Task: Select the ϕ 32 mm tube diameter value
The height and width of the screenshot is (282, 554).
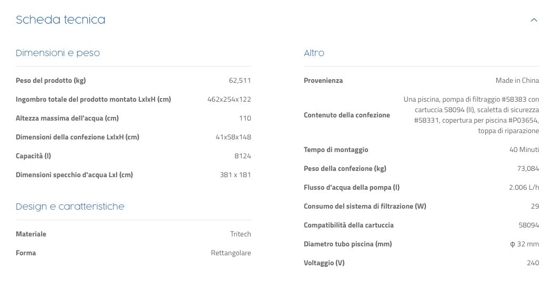Action: point(524,244)
